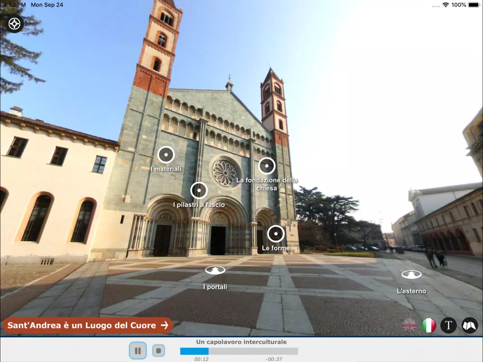Click the elapsed time 00:12
This screenshot has width=483, height=362.
(201, 359)
